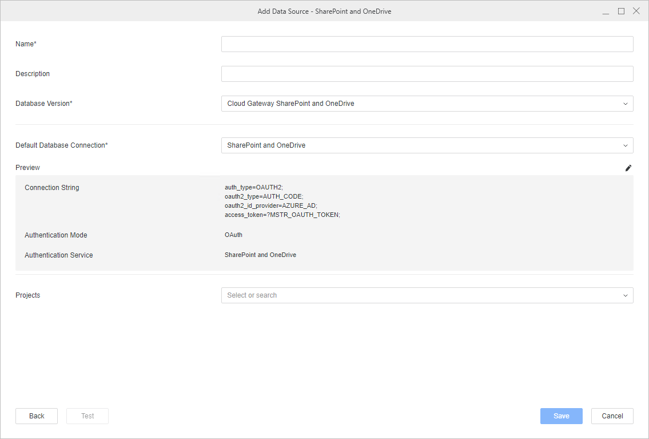
Task: Expand the Default Database Connection dropdown
Action: [x=427, y=145]
